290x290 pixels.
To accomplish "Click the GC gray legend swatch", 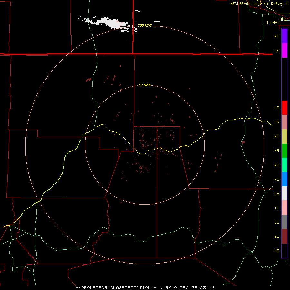I will point(285,222).
